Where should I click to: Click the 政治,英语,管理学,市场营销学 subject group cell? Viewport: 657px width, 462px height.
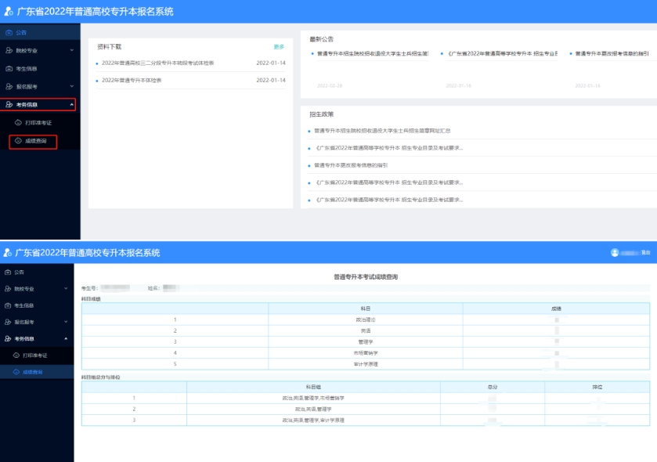[x=313, y=398]
